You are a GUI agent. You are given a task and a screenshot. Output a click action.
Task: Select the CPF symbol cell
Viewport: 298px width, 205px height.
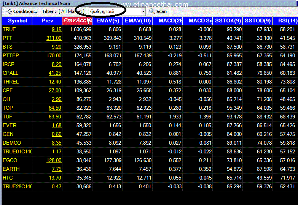(x=17, y=91)
